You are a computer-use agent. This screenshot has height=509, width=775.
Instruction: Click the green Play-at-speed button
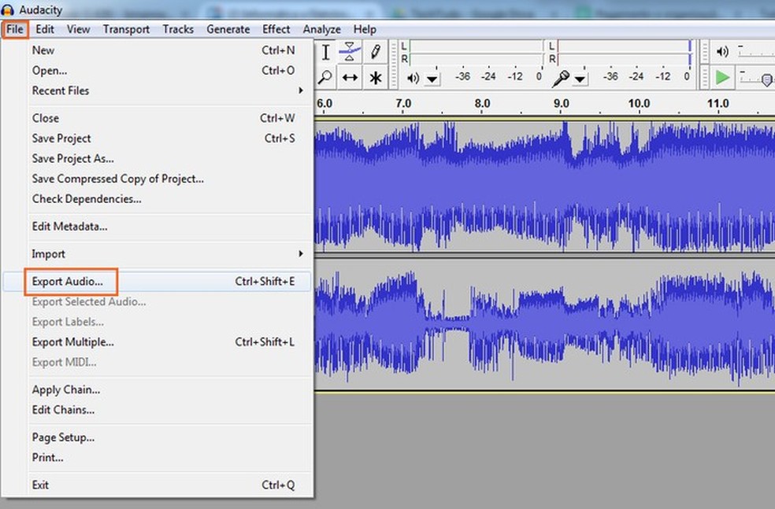(x=722, y=77)
